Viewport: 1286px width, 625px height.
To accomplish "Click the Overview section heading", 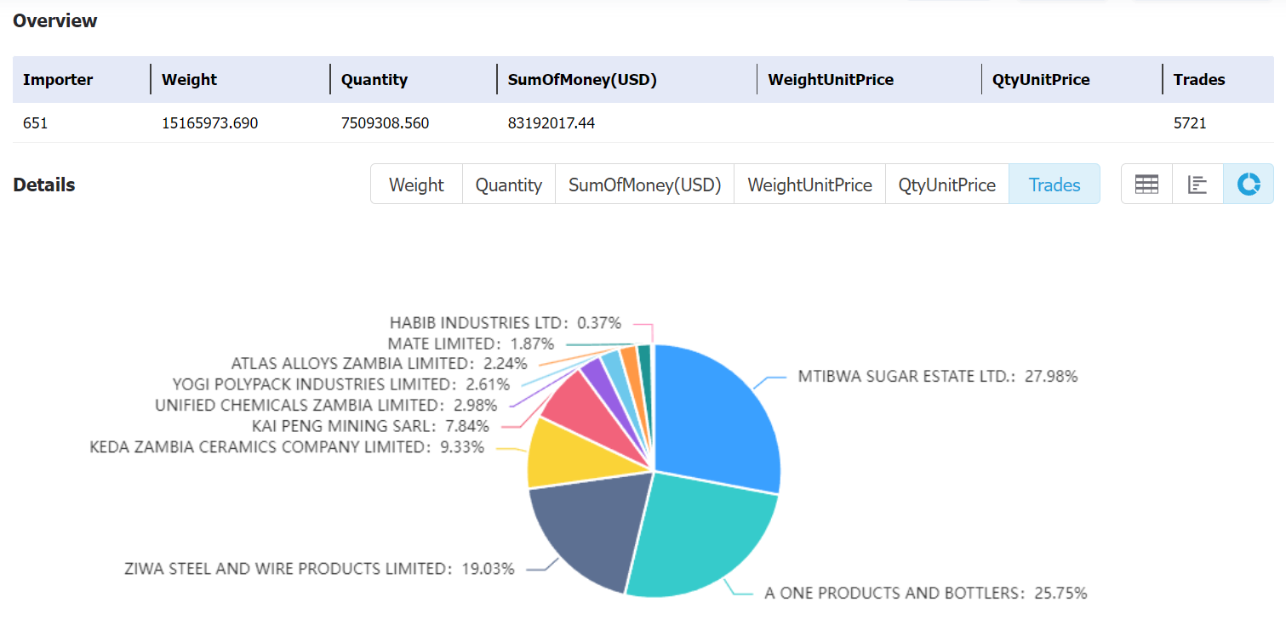I will tap(55, 21).
